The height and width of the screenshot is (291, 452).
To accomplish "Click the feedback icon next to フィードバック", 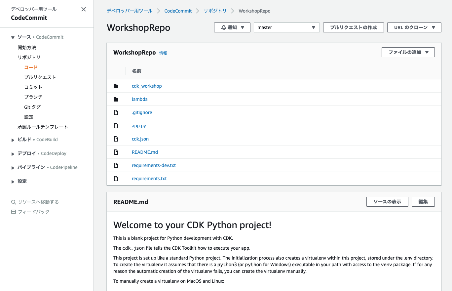I will click(x=14, y=212).
